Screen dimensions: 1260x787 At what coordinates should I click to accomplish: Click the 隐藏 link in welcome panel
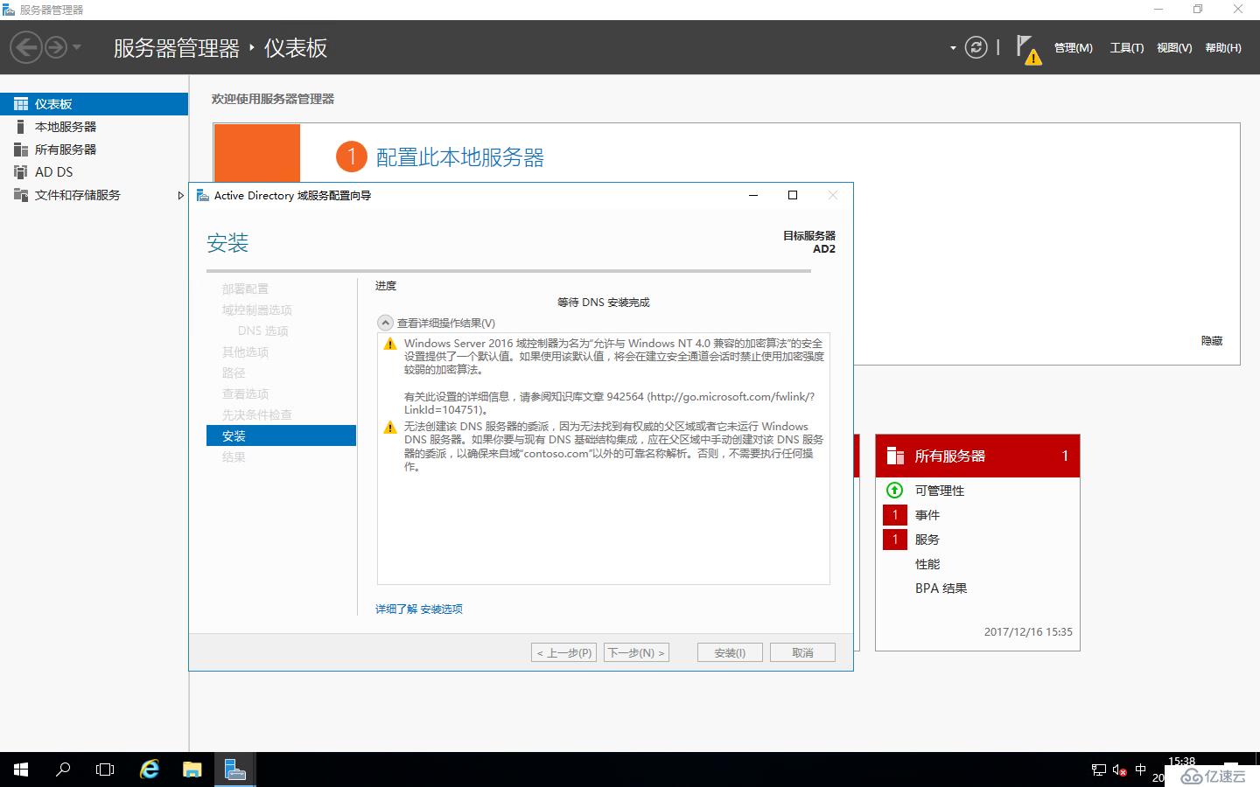(1212, 341)
